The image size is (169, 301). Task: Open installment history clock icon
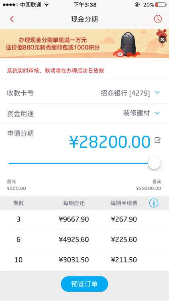click(158, 19)
